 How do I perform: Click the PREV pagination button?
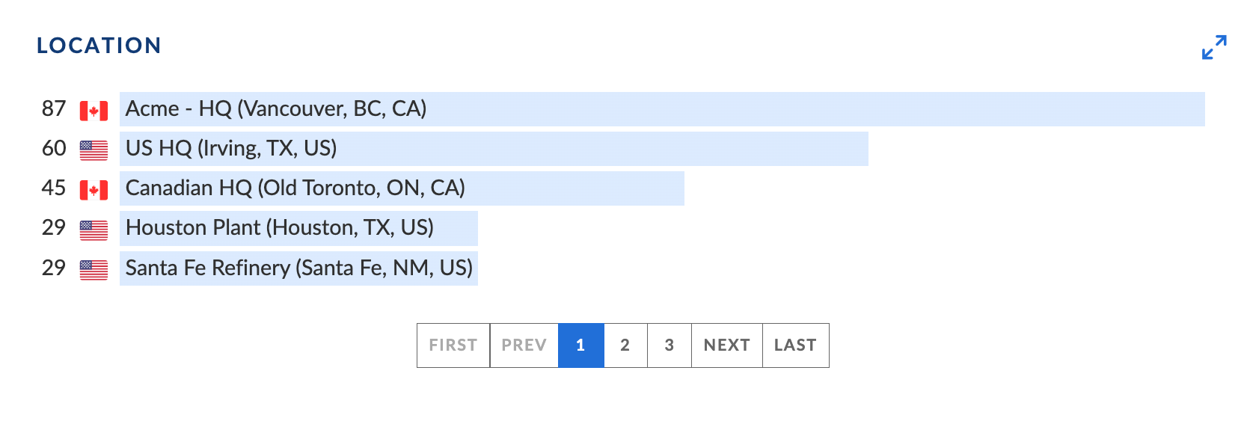point(524,345)
